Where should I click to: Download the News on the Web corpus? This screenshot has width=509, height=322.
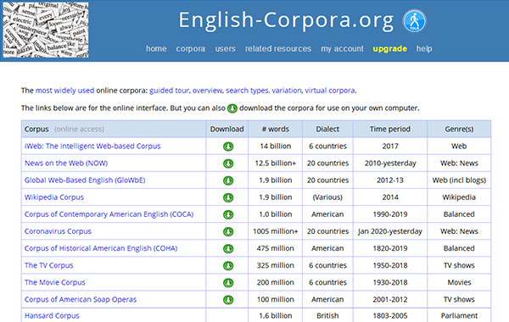228,164
